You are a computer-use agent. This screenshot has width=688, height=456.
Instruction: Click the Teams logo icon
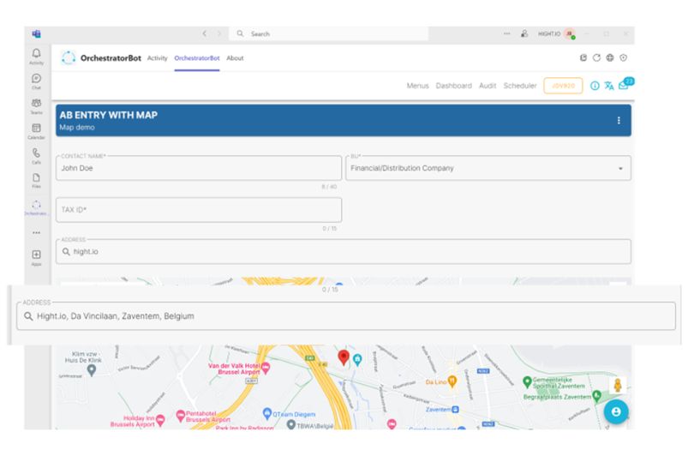(37, 33)
